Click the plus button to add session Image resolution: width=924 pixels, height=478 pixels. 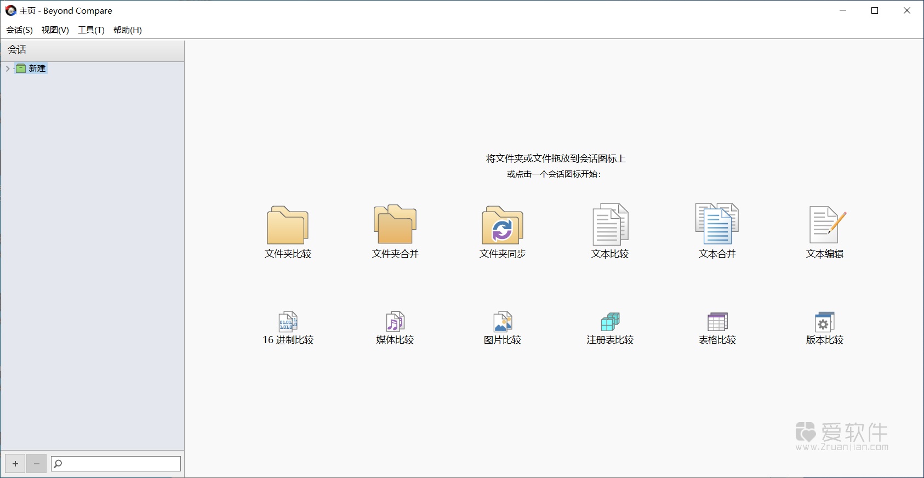pos(15,464)
